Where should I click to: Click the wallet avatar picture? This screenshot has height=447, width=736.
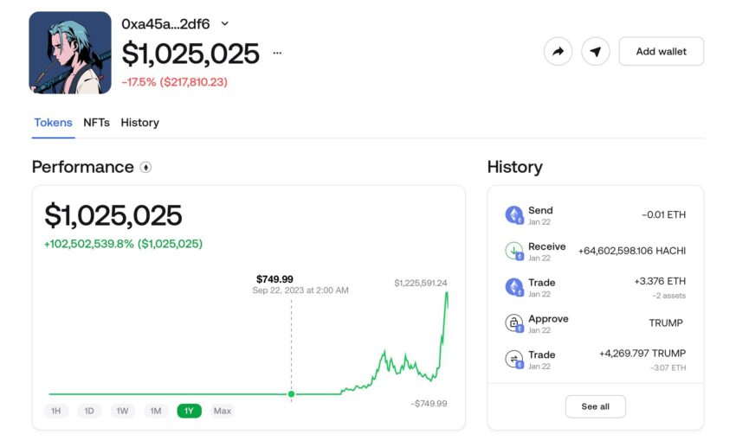click(70, 53)
